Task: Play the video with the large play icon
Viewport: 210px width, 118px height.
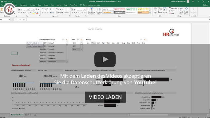Action: pos(105,59)
